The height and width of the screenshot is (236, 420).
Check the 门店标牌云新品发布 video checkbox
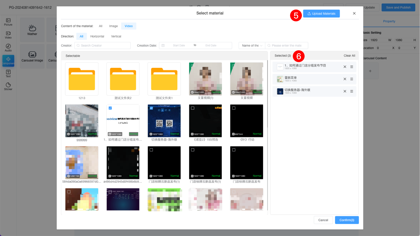click(x=234, y=150)
